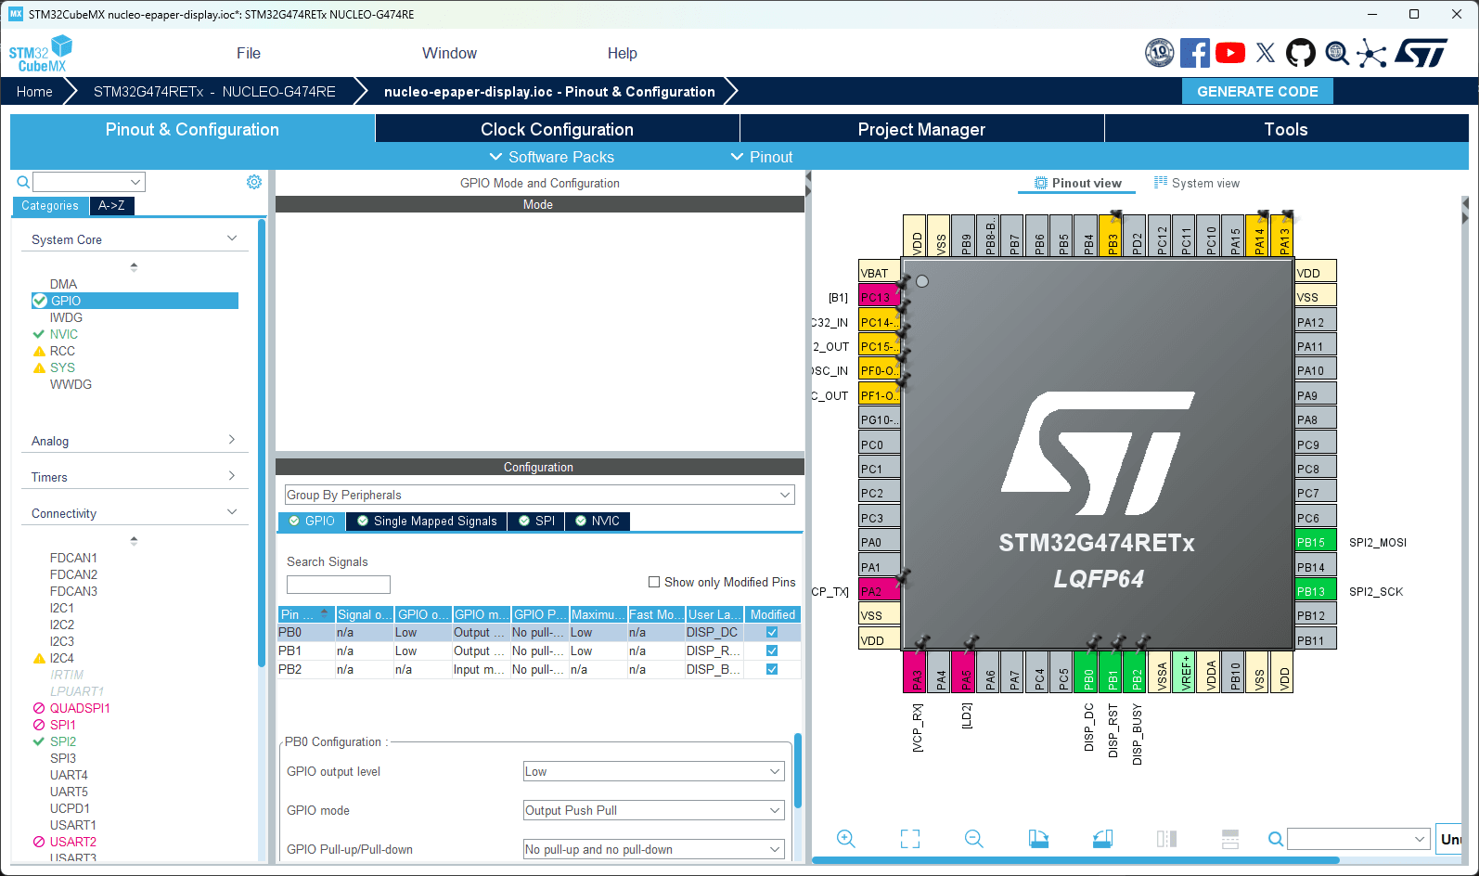Viewport: 1479px width, 876px height.
Task: Open the Group By Peripherals dropdown
Action: (x=539, y=495)
